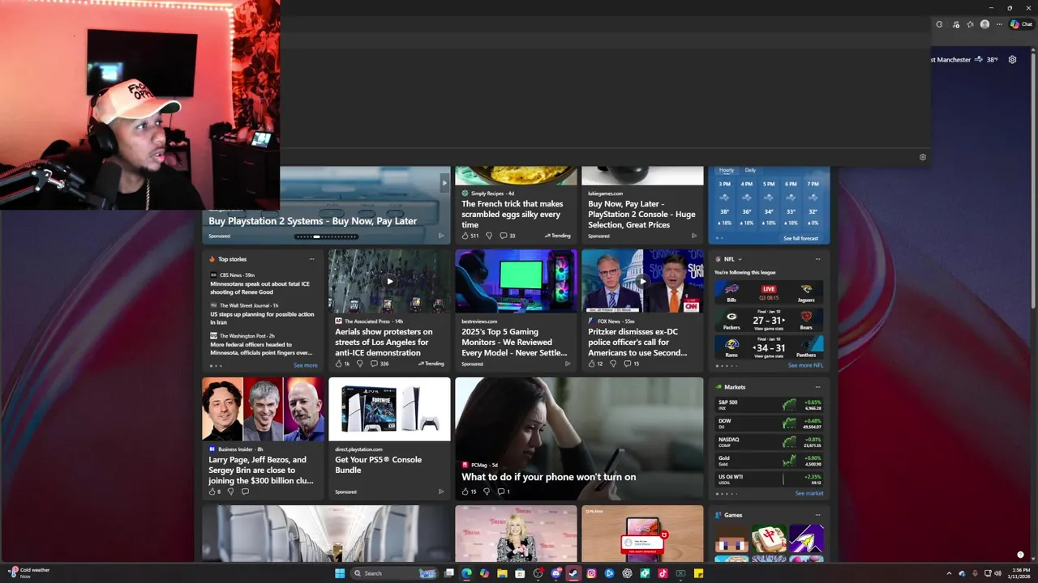Open Discord from taskbar
Viewport: 1038px width, 583px height.
[x=555, y=573]
